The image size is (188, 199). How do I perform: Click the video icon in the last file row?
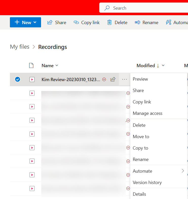click(x=32, y=188)
